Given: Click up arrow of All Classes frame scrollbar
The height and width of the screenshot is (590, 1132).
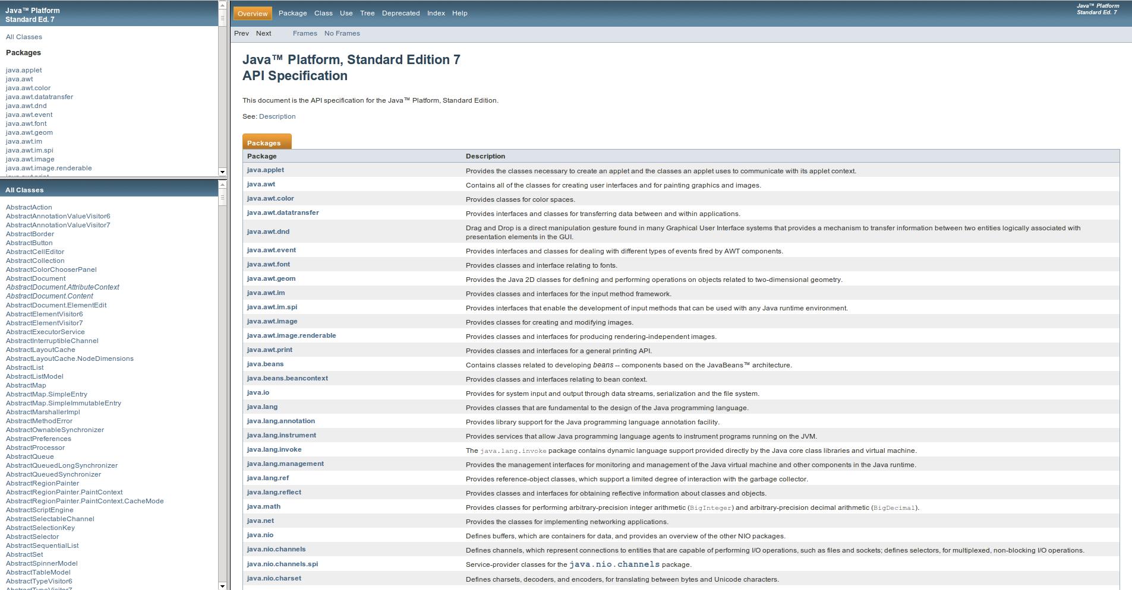Looking at the screenshot, I should click(222, 185).
